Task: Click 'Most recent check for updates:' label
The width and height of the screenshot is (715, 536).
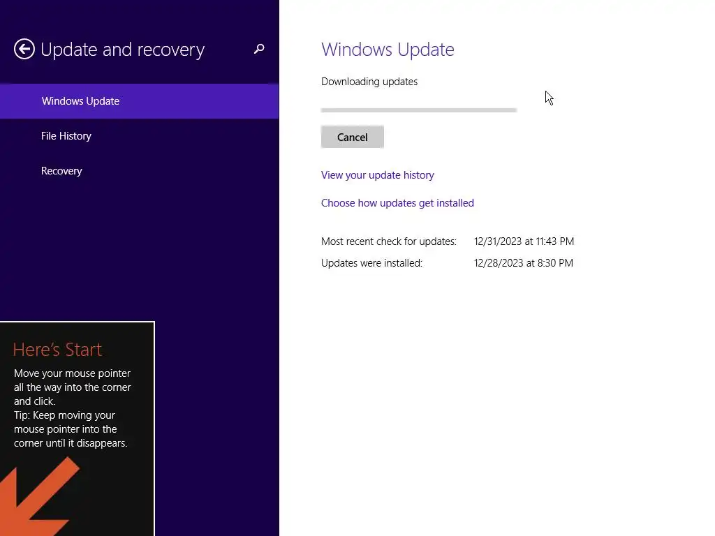Action: click(x=388, y=241)
